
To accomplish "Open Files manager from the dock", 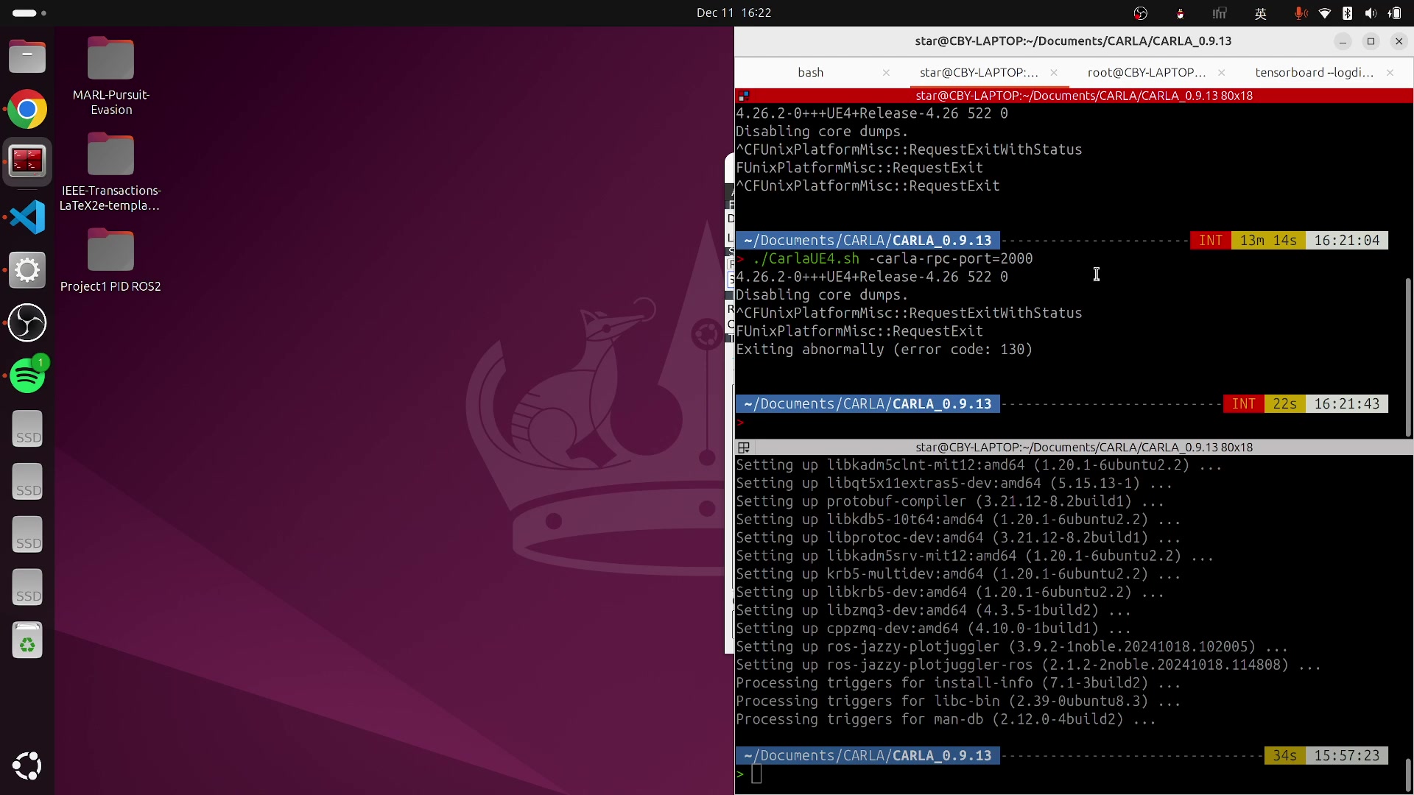I will (x=27, y=57).
